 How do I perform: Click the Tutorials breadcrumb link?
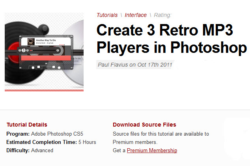tap(107, 15)
